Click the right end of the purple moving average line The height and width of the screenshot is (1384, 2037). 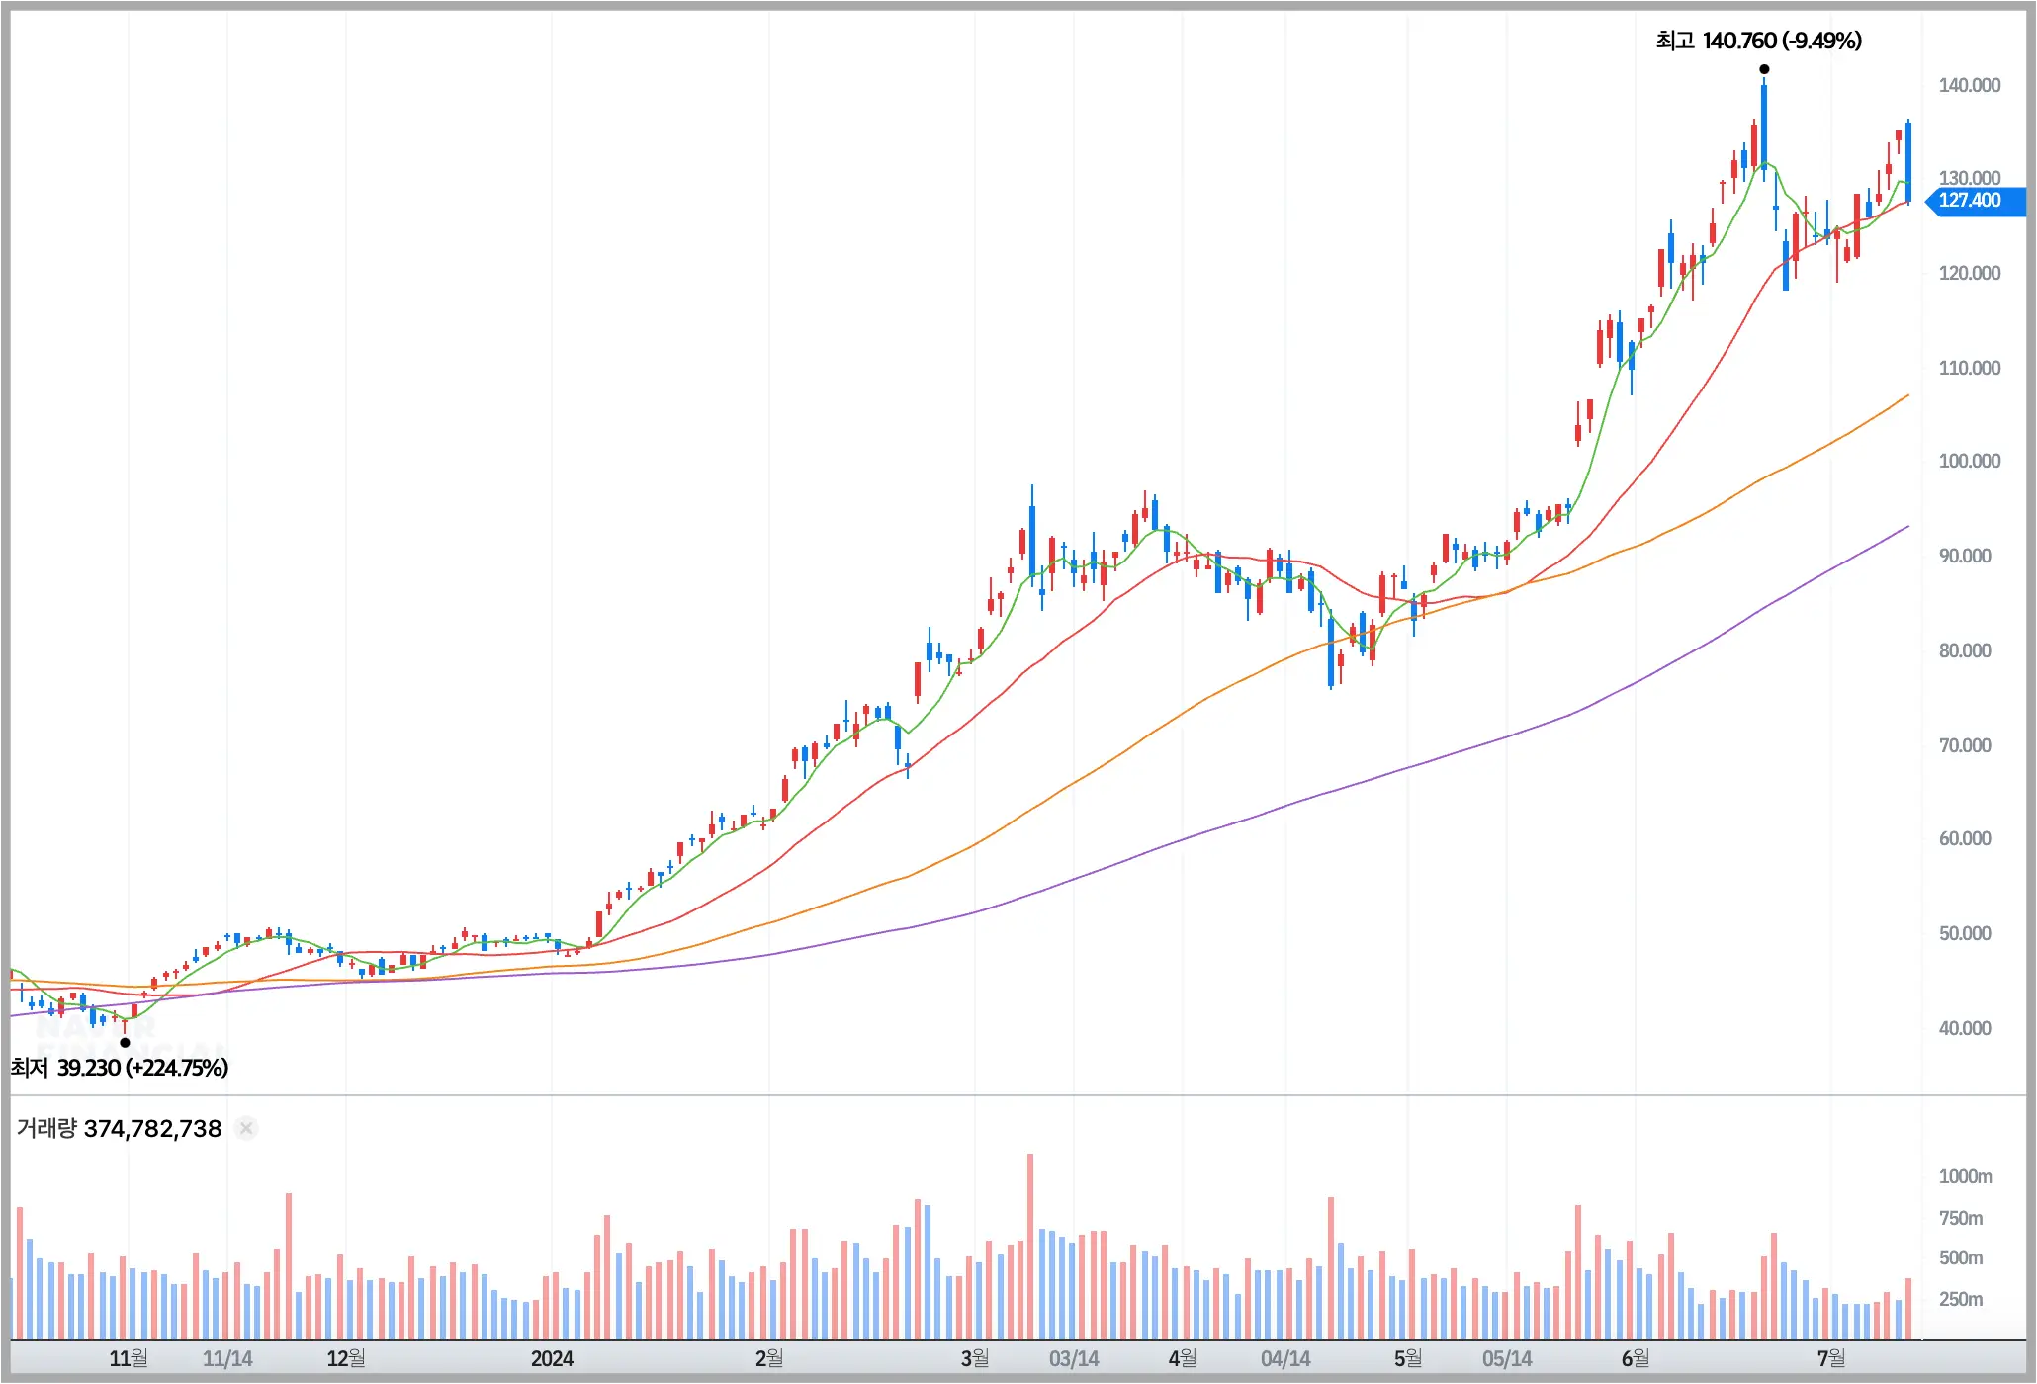pos(1907,527)
